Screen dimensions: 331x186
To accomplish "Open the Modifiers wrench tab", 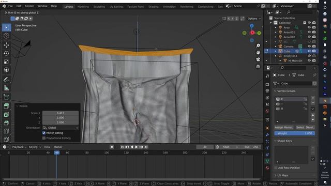I will tap(267, 134).
